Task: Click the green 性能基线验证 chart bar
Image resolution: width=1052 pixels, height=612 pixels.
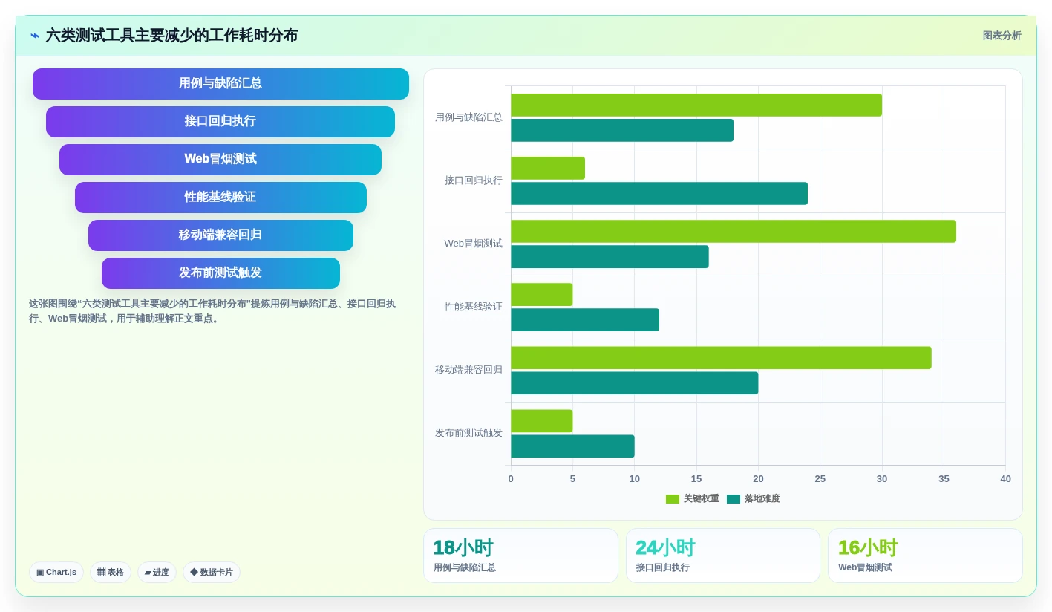Action: (542, 294)
